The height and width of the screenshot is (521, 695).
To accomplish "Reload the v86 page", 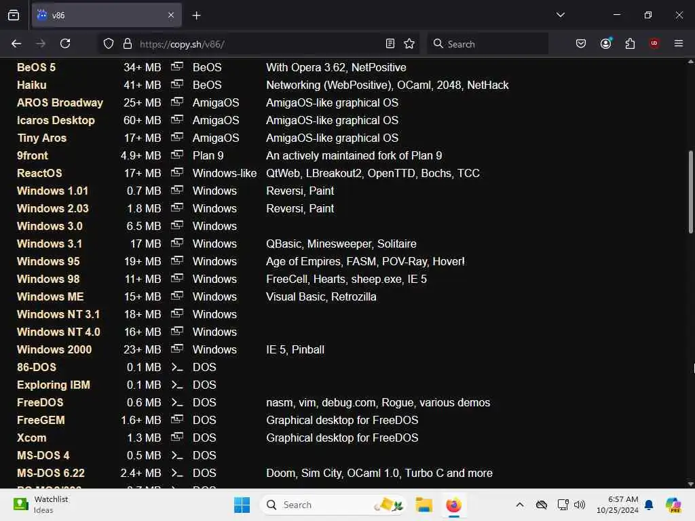I will tap(65, 43).
